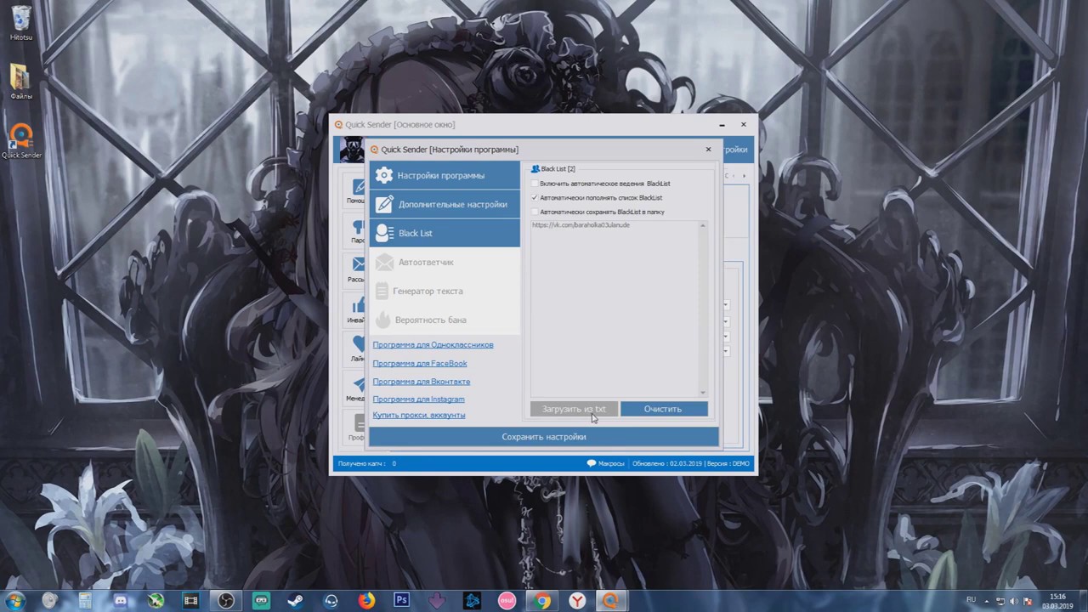
Task: Click the RU language indicator
Action: (x=971, y=600)
